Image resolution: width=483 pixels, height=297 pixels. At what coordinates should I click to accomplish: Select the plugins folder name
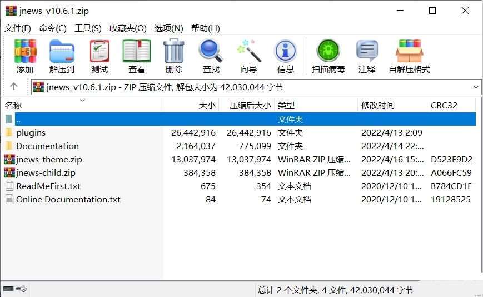[31, 133]
